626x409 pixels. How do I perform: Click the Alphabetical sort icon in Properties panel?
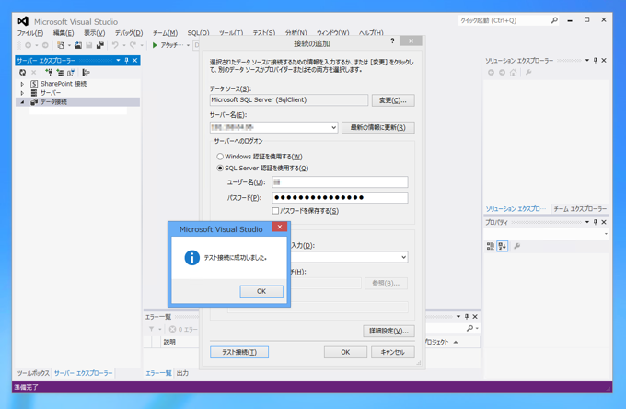point(503,246)
